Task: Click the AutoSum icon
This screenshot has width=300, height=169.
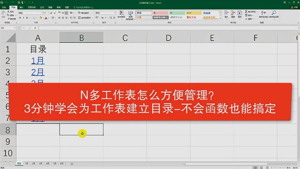Action: (x=246, y=12)
